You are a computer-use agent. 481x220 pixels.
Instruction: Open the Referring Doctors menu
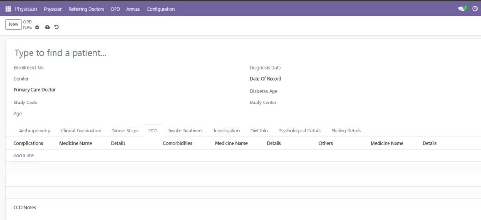pyautogui.click(x=86, y=9)
